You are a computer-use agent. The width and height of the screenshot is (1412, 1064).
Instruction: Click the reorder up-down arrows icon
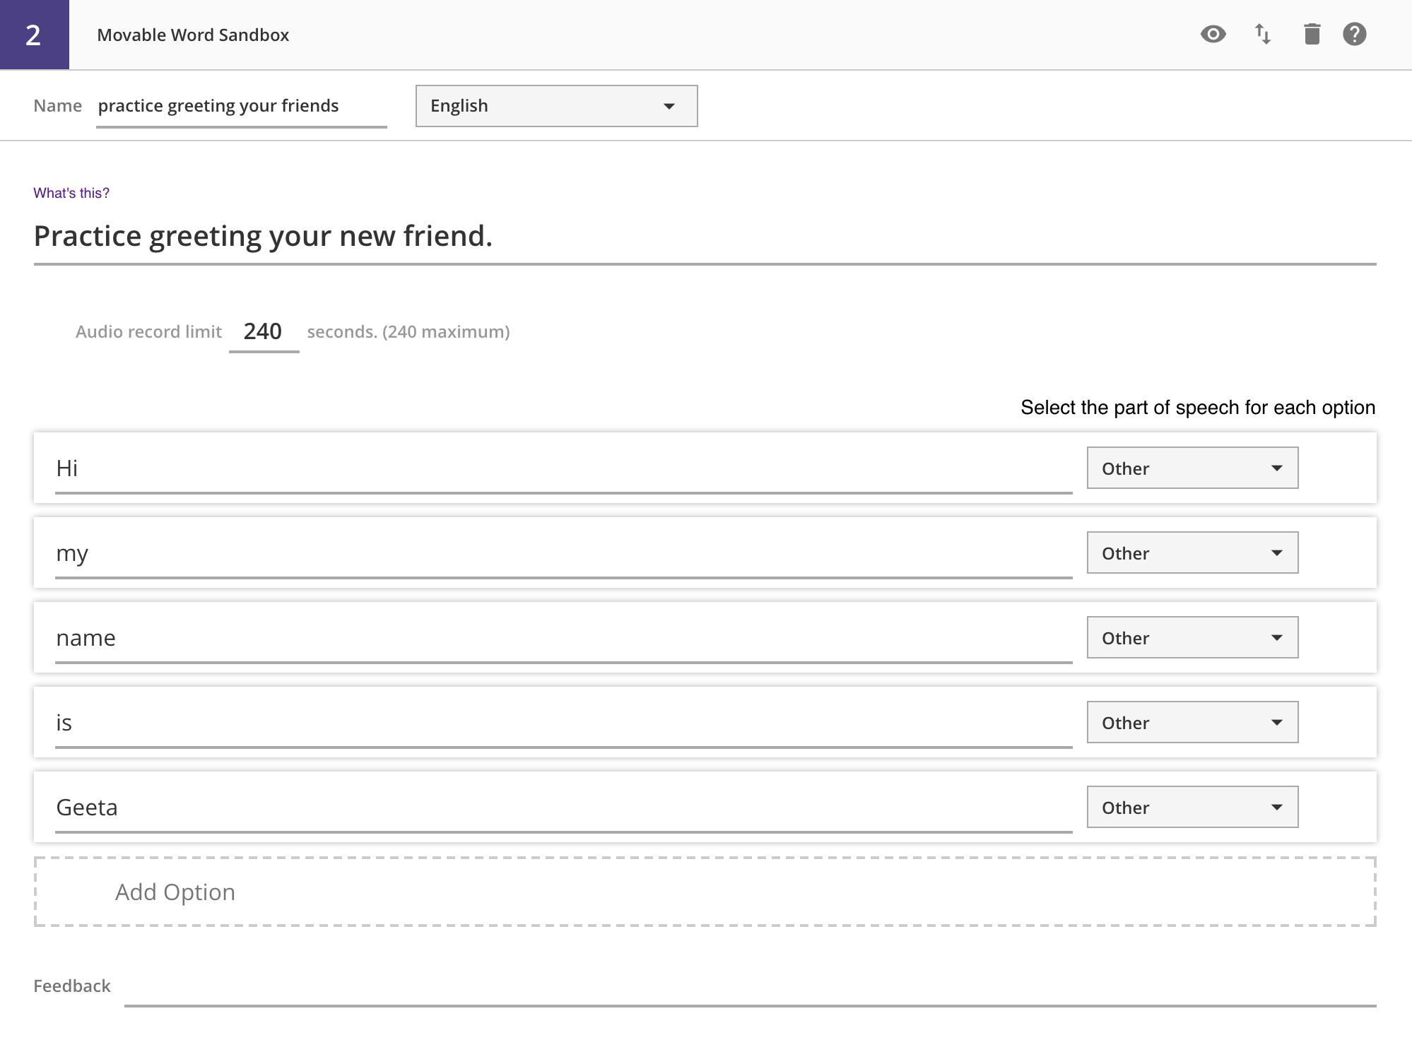click(1263, 34)
